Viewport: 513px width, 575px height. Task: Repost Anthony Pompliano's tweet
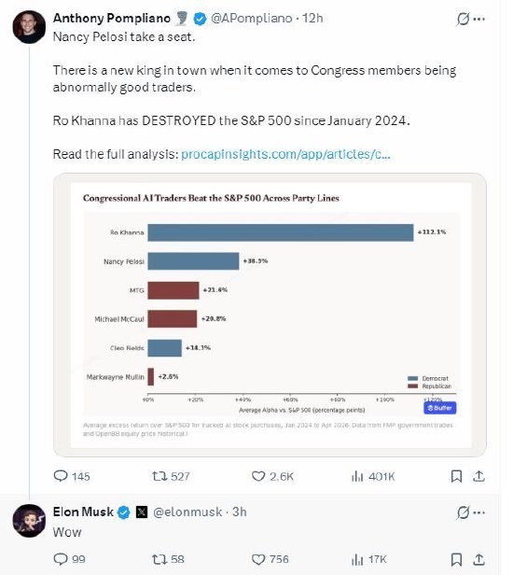(171, 476)
